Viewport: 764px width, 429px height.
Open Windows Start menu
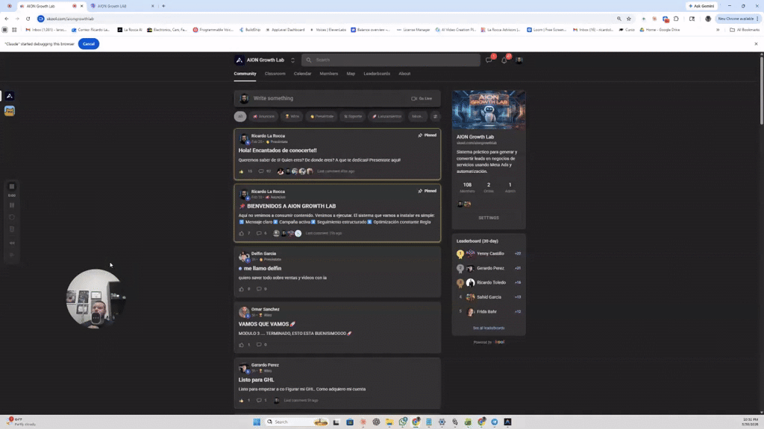[x=257, y=422]
